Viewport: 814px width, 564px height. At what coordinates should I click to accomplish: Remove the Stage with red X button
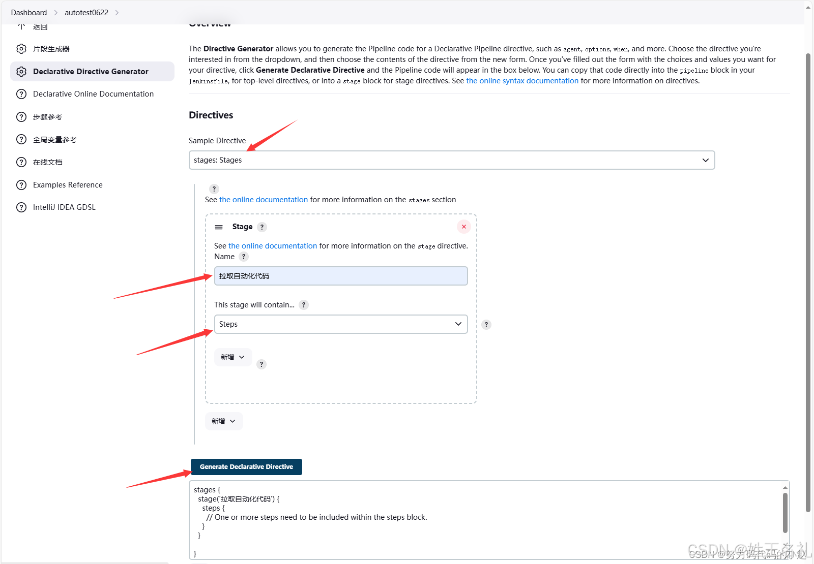pyautogui.click(x=464, y=227)
